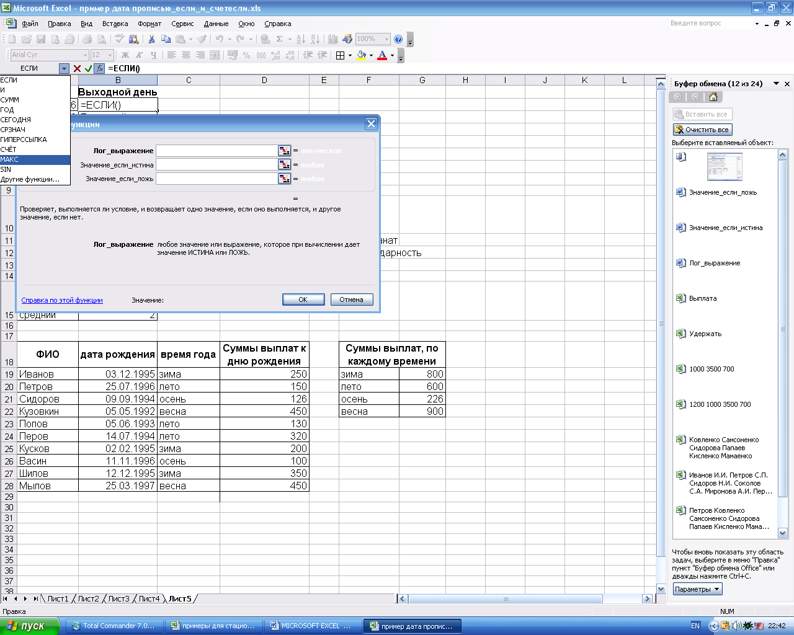Toggle Underline (Ч) formatting
This screenshot has height=635, width=794.
pyautogui.click(x=153, y=55)
